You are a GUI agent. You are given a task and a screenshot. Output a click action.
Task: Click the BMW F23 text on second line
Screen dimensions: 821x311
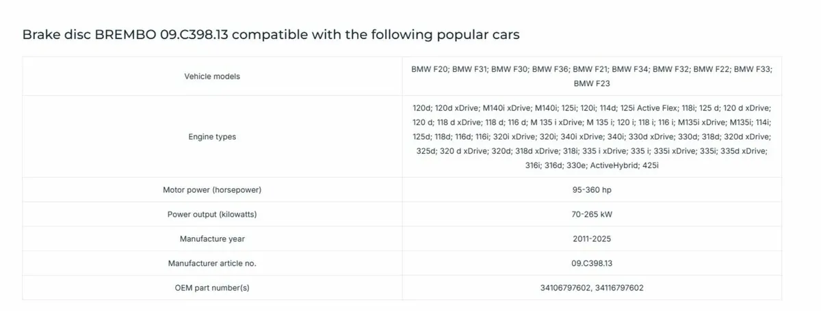592,83
